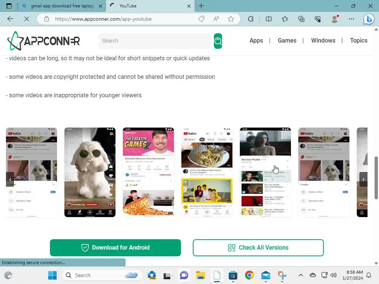Open Settings and more menu
The image size is (379, 284).
click(352, 19)
